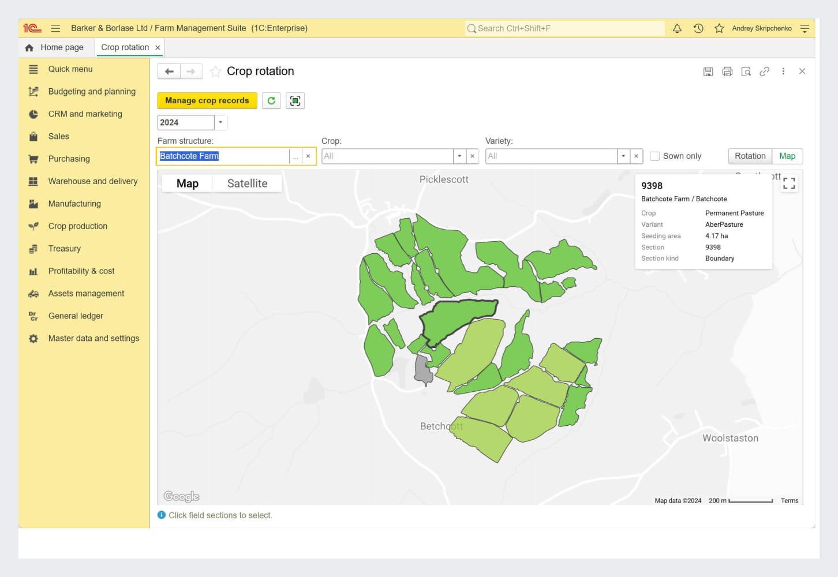Image resolution: width=838 pixels, height=577 pixels.
Task: Open Crop production in the sidebar
Action: pyautogui.click(x=78, y=226)
